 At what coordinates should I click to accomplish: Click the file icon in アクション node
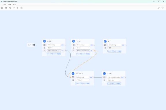click(73, 77)
